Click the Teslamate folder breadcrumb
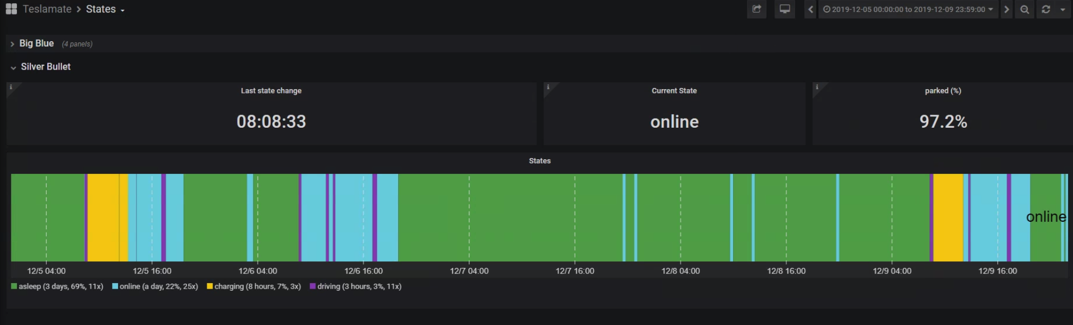 [47, 9]
